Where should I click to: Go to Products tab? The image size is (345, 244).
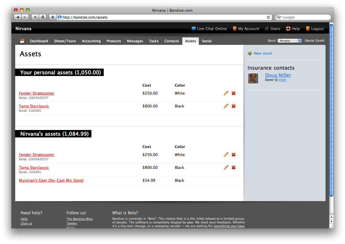click(x=114, y=41)
